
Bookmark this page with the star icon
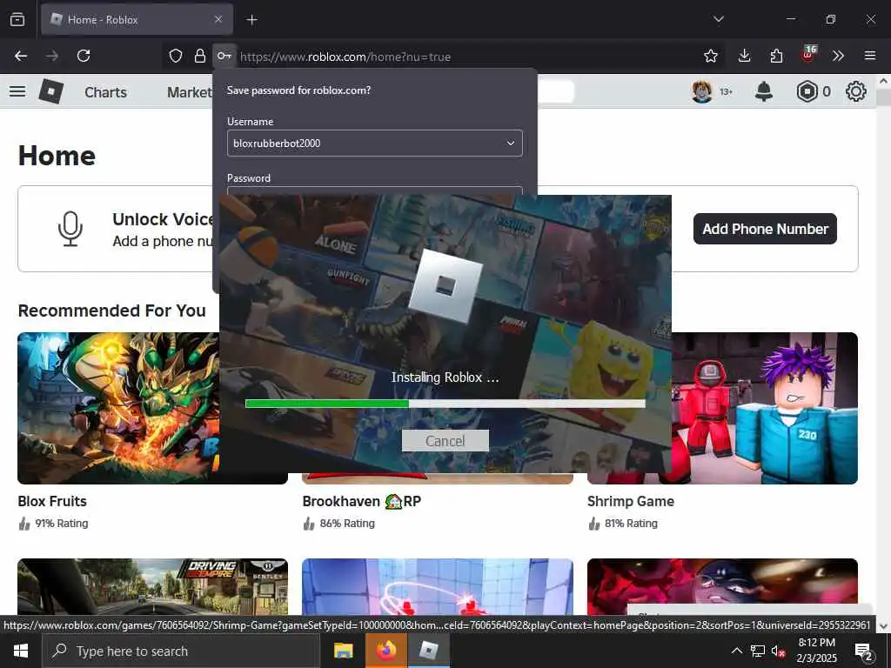coord(710,56)
